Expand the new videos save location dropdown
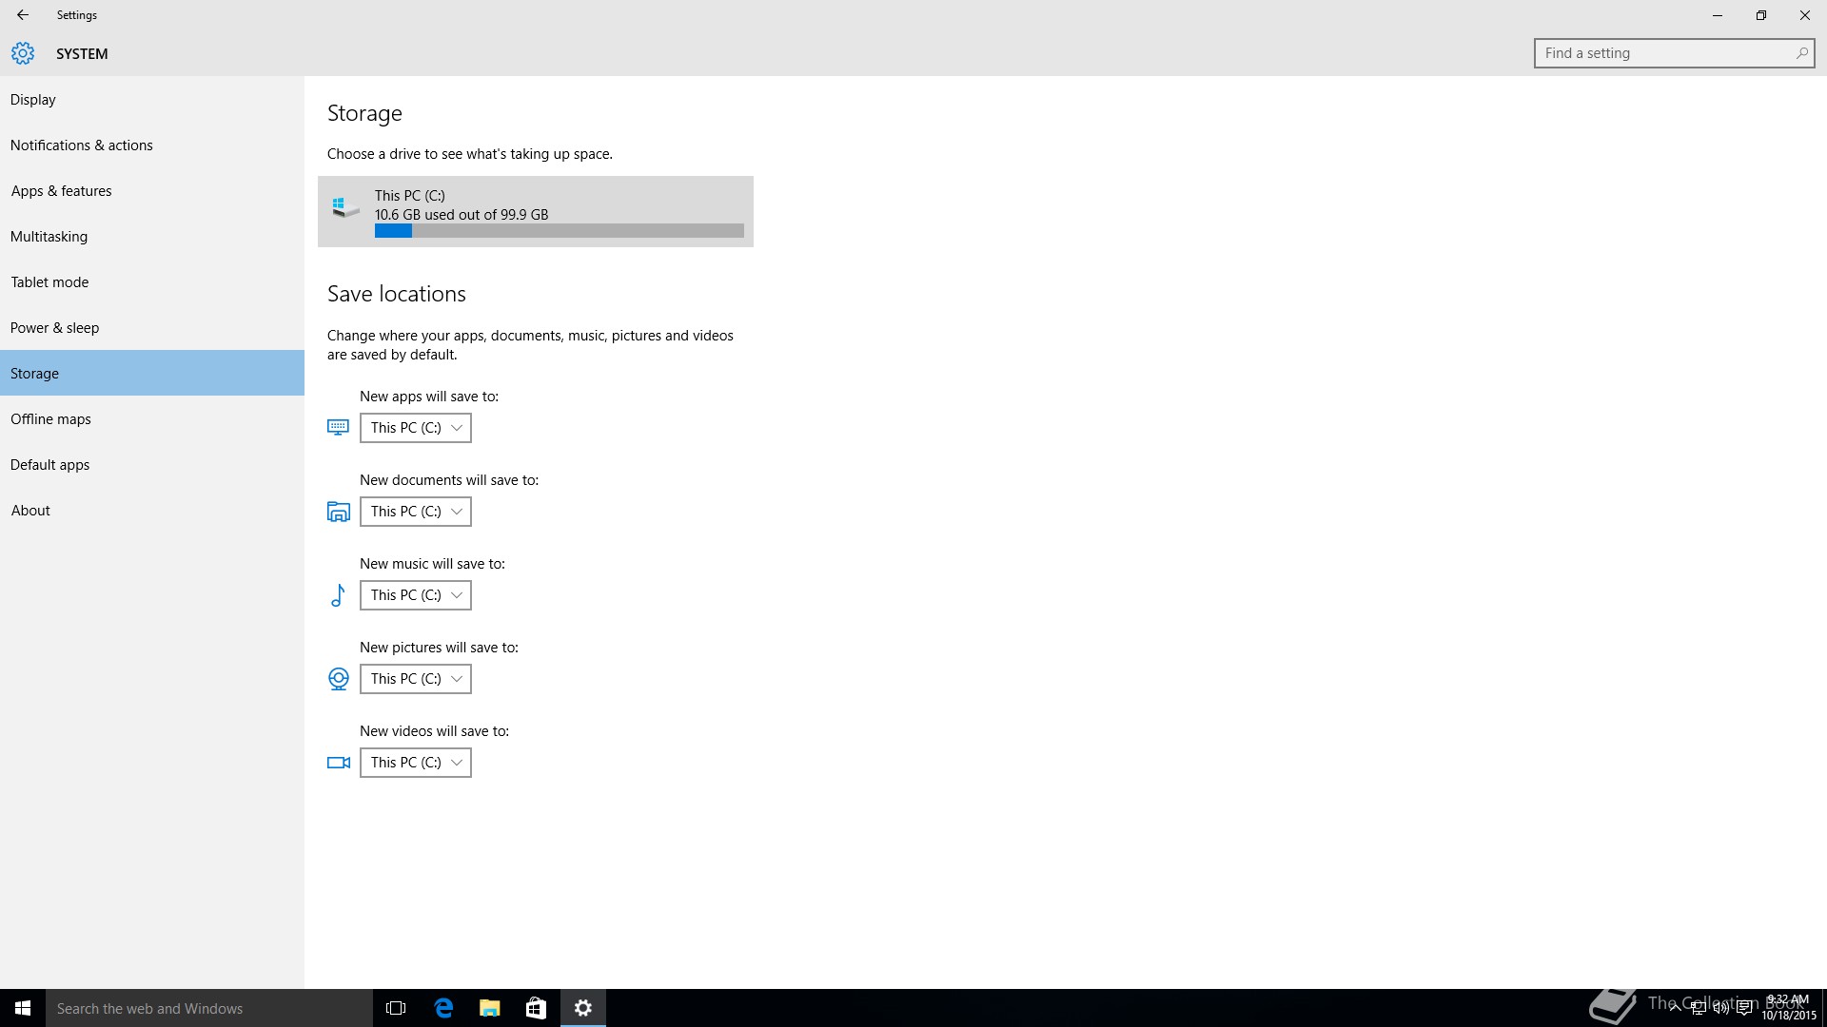The image size is (1827, 1027). pos(416,763)
